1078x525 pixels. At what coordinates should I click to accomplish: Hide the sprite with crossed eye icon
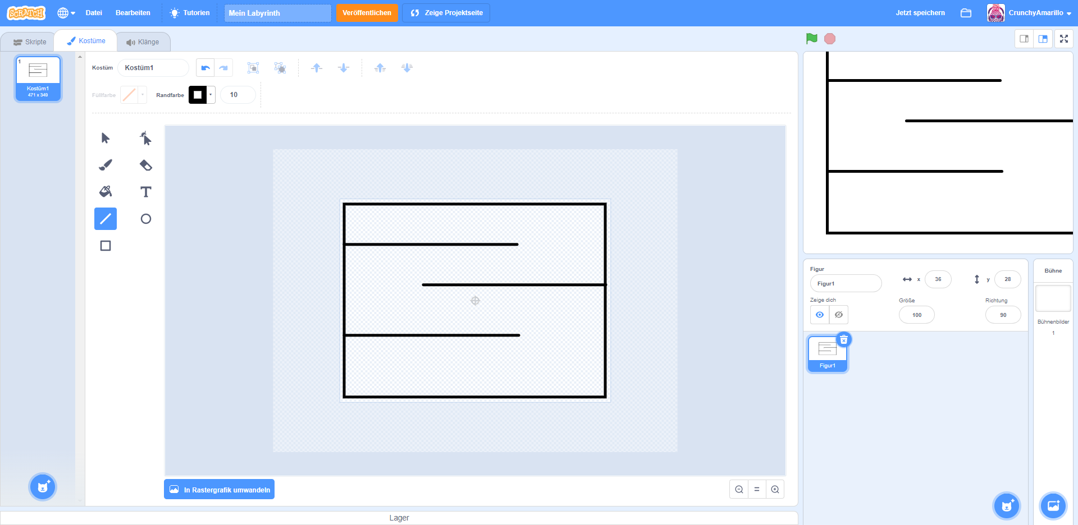pos(839,315)
